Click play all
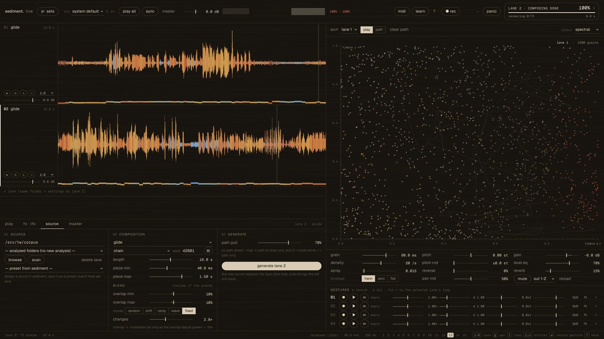The height and width of the screenshot is (339, 604). [x=129, y=11]
